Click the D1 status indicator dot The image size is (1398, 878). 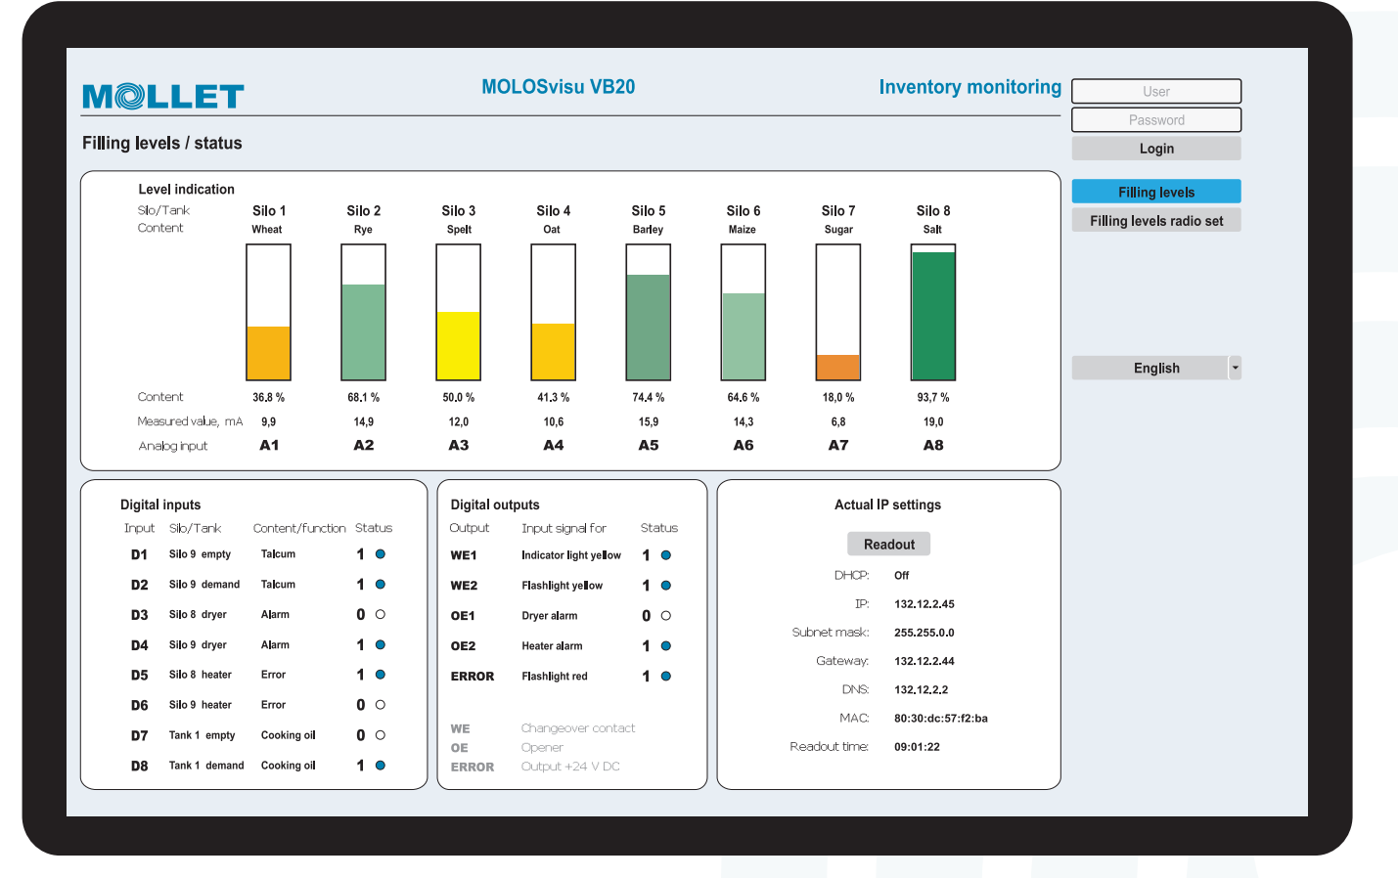pos(381,554)
